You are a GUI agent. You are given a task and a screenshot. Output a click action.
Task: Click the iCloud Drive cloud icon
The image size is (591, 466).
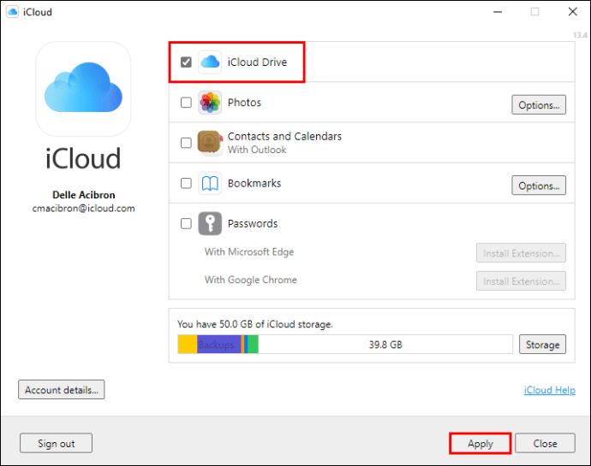(x=210, y=62)
